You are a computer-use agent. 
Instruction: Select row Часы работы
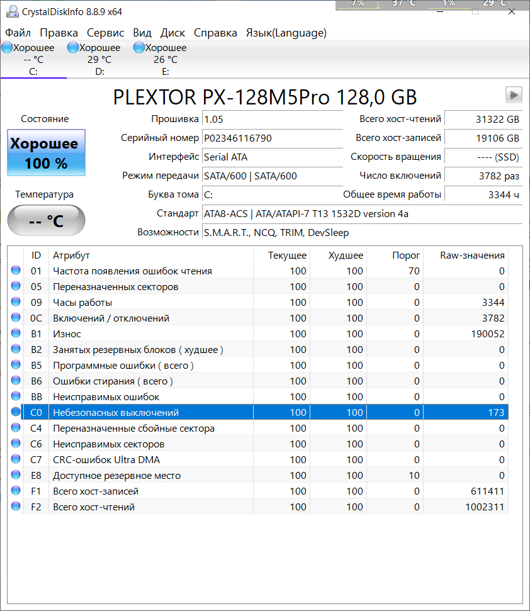[258, 303]
